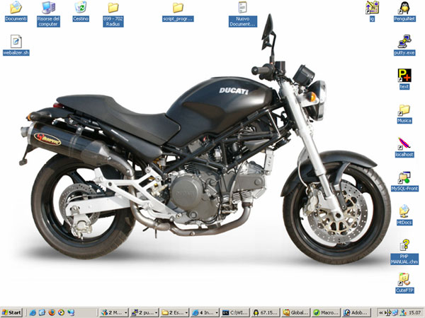Screen dimensions: 425x318
Task: Launch Windows Media Player from Quick Launch
Action: [x=61, y=312]
